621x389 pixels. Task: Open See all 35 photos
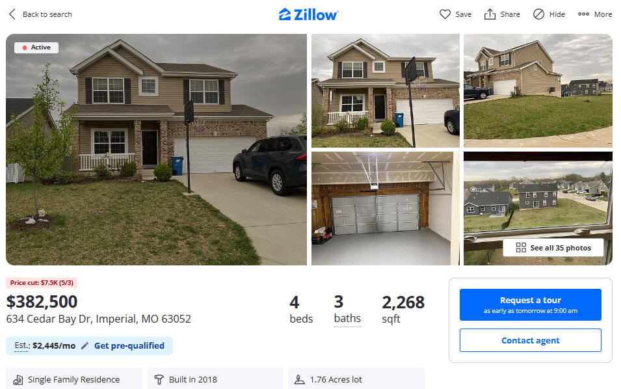tap(553, 248)
